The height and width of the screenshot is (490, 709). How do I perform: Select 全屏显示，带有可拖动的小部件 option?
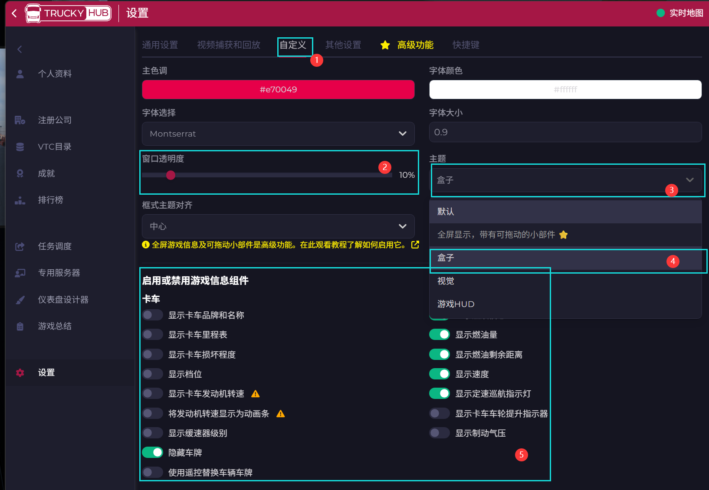pos(565,235)
